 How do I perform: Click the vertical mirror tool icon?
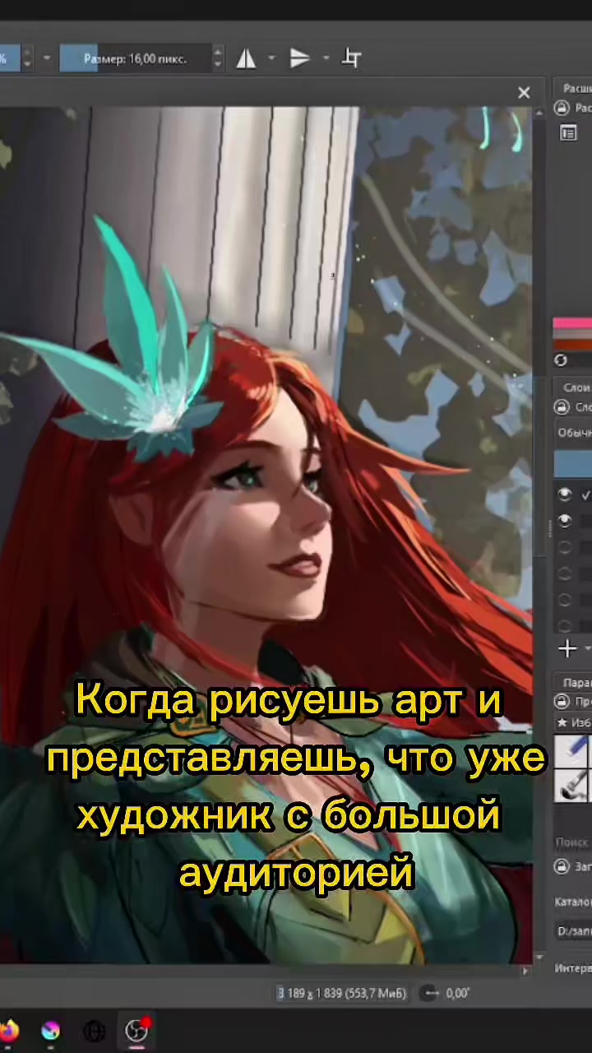point(299,58)
